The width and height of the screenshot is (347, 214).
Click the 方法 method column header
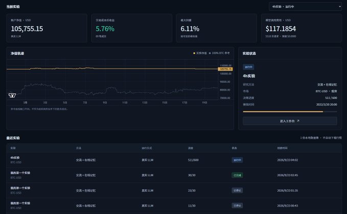(79, 148)
